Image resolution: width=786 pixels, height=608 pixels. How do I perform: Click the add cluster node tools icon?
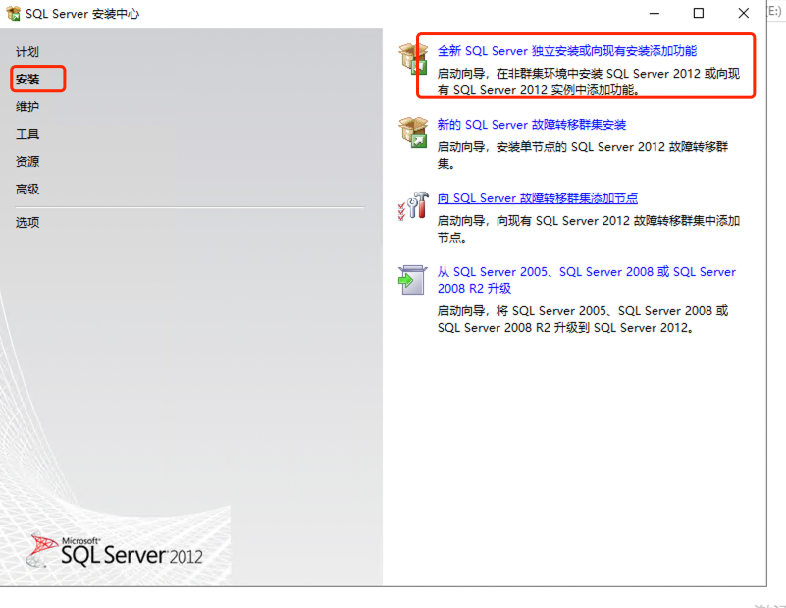point(412,204)
